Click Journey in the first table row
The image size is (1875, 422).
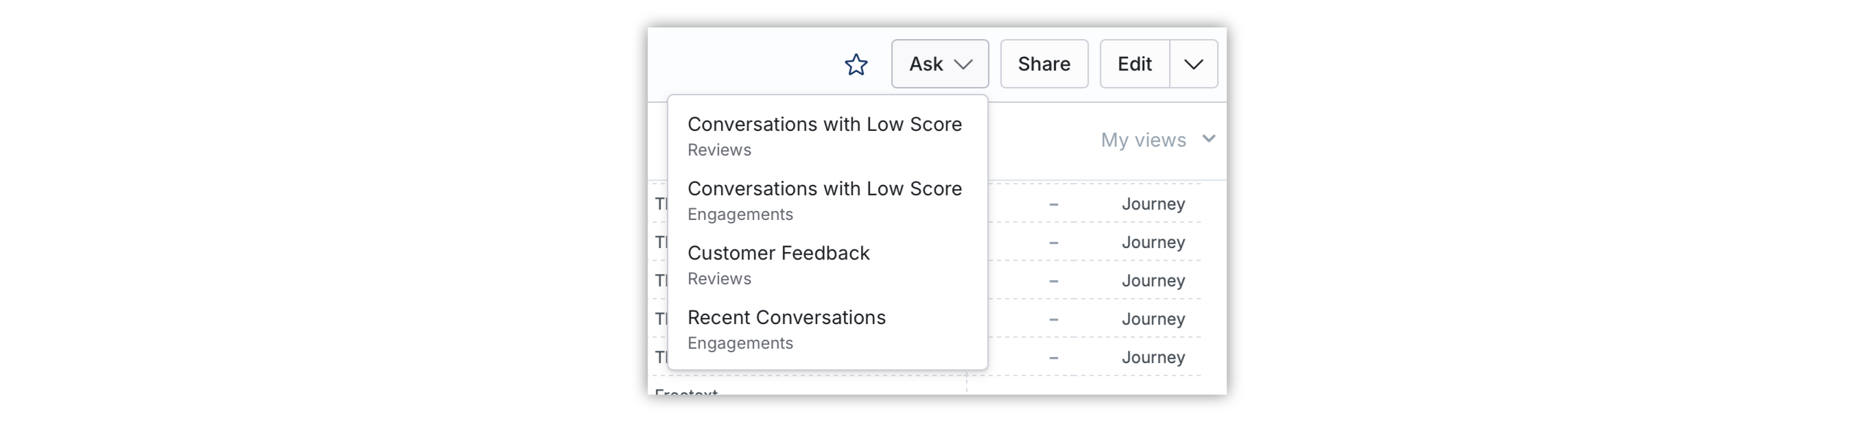click(x=1153, y=204)
